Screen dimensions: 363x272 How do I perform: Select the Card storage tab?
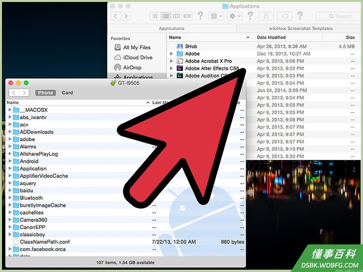(x=67, y=93)
